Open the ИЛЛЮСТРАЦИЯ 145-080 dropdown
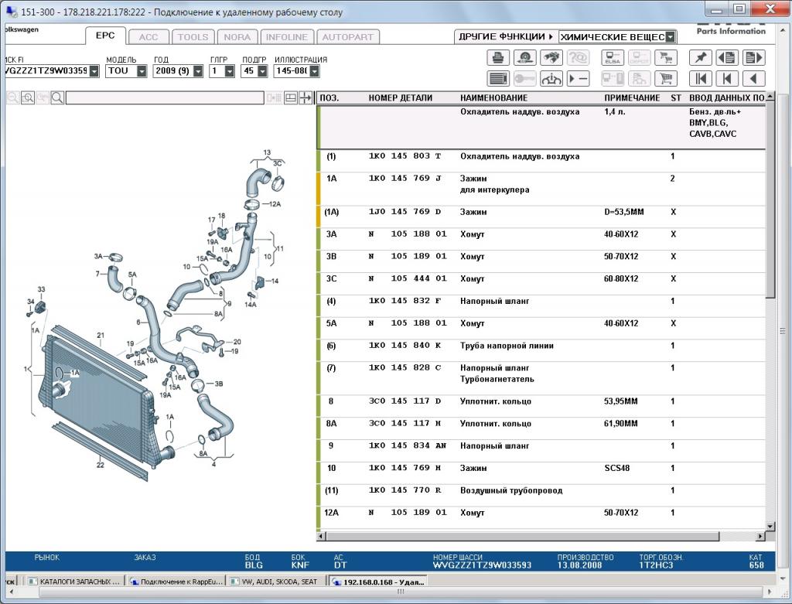Image resolution: width=792 pixels, height=604 pixels. click(314, 71)
